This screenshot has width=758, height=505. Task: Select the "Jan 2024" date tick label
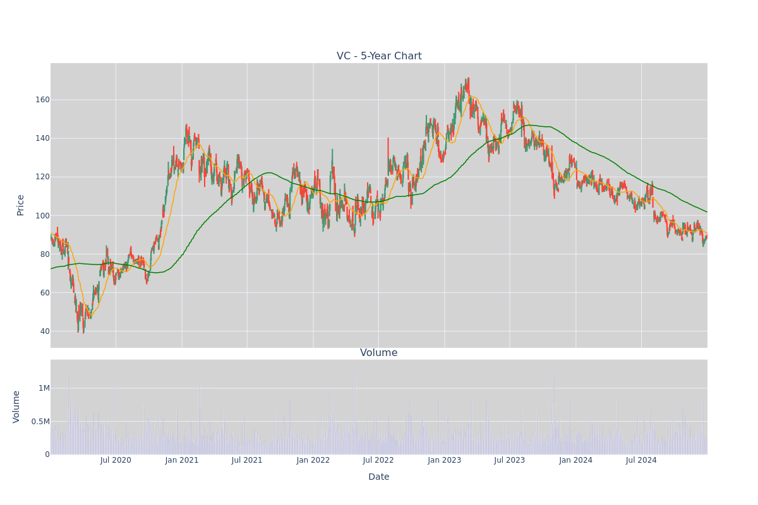576,460
